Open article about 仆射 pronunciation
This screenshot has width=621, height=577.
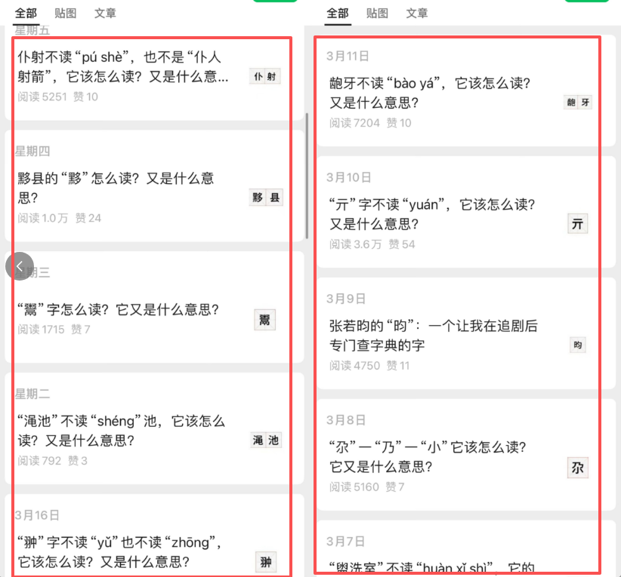click(x=123, y=67)
